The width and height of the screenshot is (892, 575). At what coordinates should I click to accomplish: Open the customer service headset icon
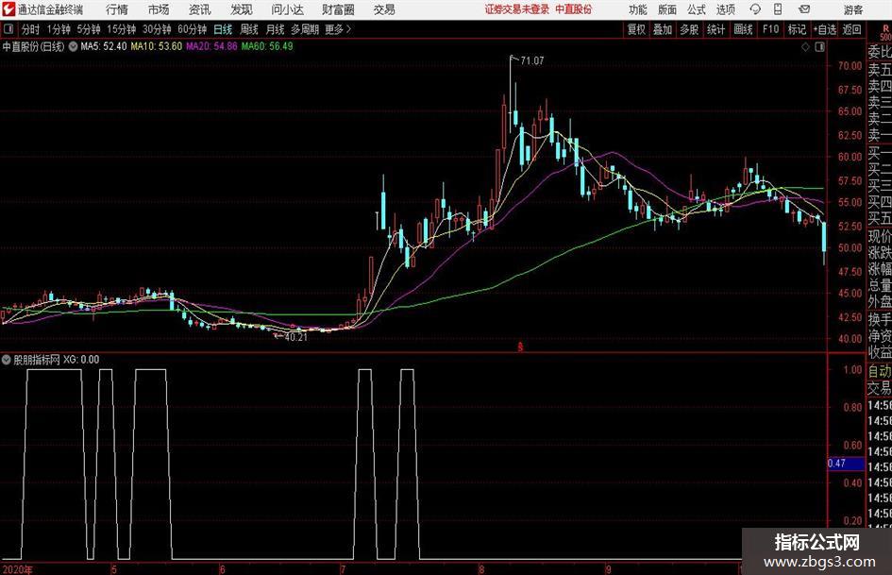tap(755, 9)
